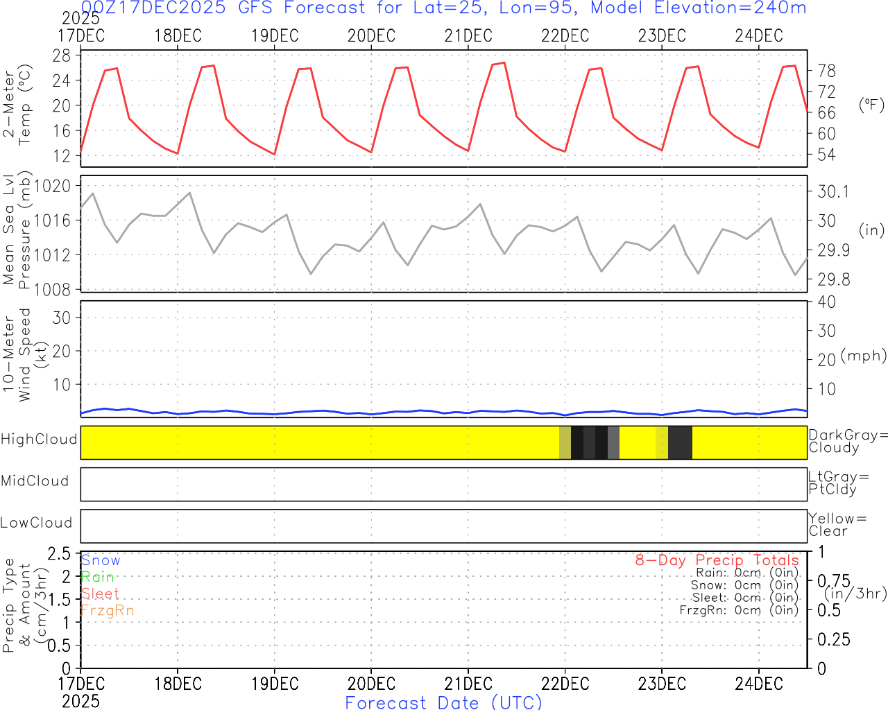Click the 20DEC label on top axis
Screen dimensions: 888x710
(371, 36)
